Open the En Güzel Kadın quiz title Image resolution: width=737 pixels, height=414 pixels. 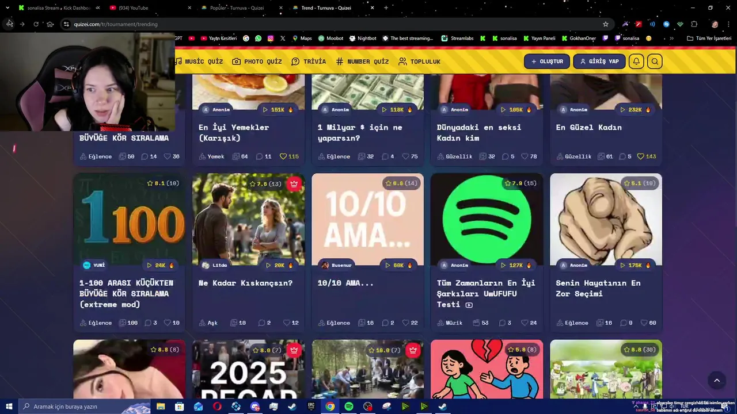point(588,127)
